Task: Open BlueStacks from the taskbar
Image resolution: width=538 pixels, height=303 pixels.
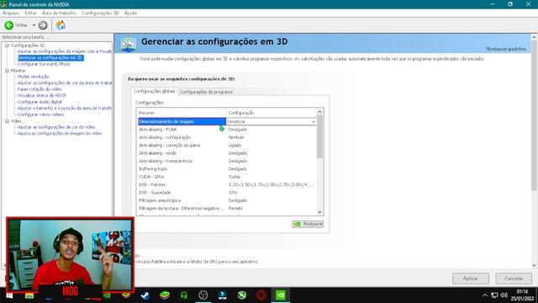Action: 165,295
